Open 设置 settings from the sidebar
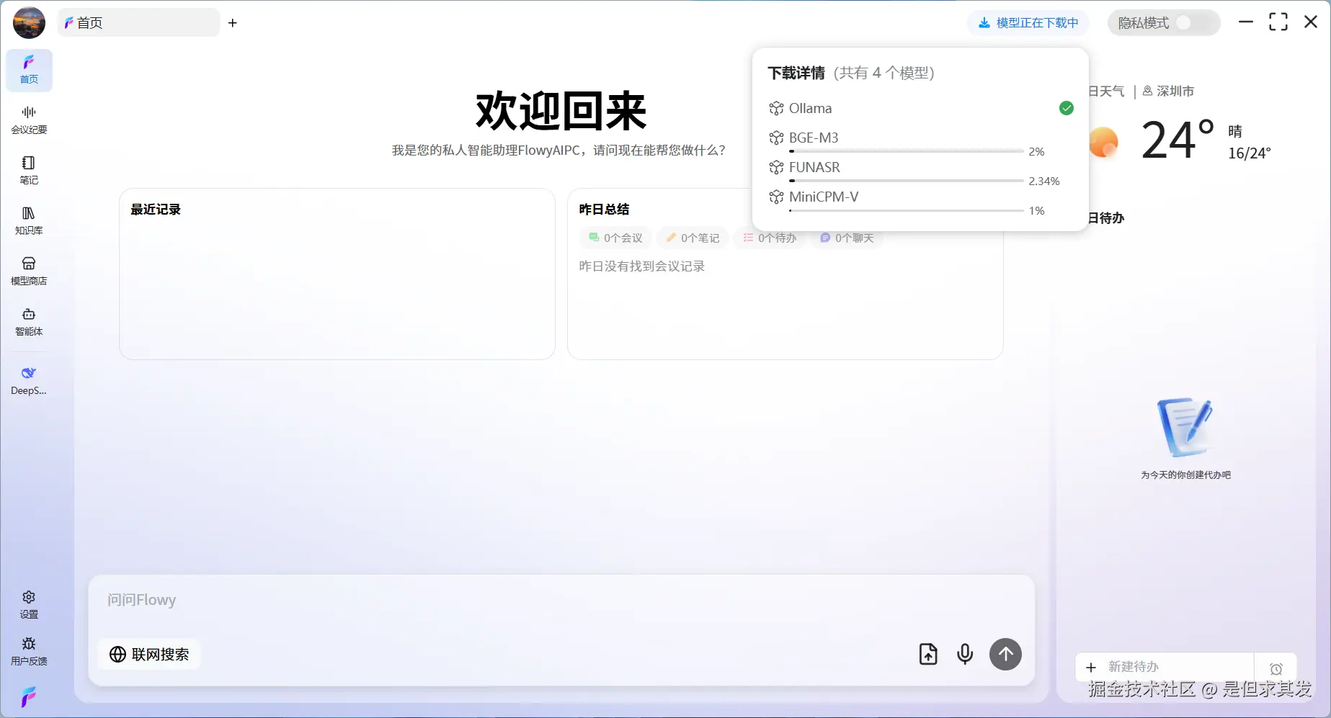 [x=29, y=603]
